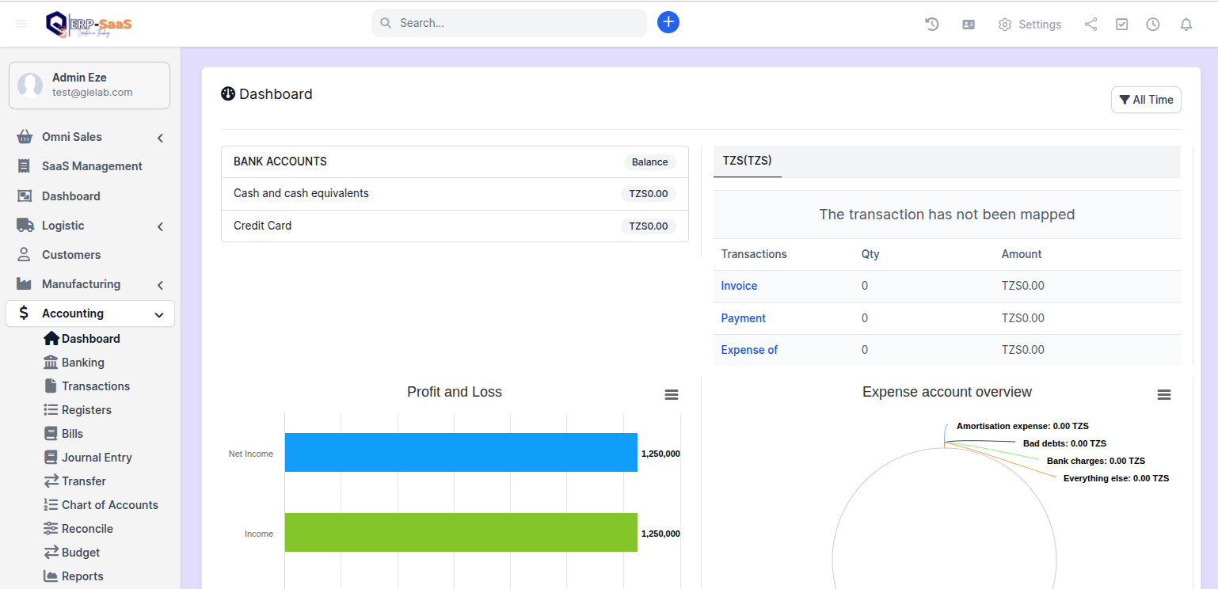The image size is (1218, 589).
Task: Open the history clock icon in top bar
Action: click(932, 25)
